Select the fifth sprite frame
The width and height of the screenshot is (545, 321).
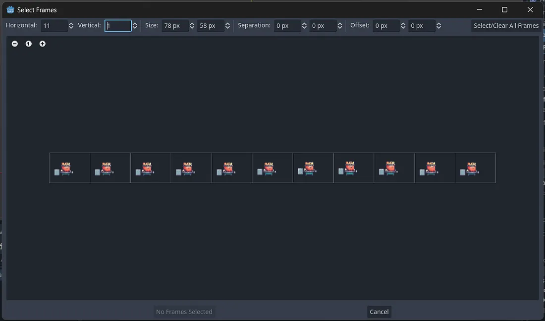coord(232,168)
